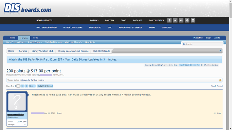Open Watched Threads
Screen dimensions: 232x130
[x=73, y=42]
